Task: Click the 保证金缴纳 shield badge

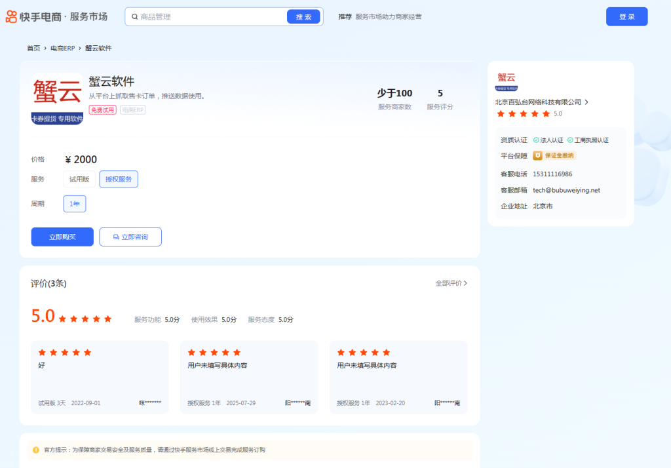Action: pos(554,156)
